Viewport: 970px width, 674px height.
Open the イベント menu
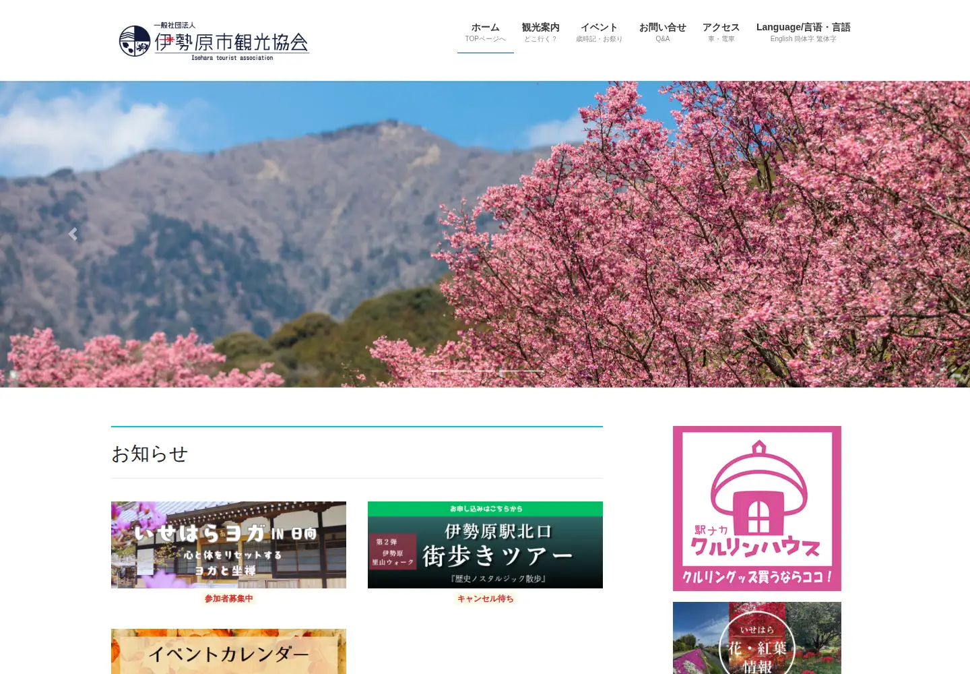(x=599, y=32)
